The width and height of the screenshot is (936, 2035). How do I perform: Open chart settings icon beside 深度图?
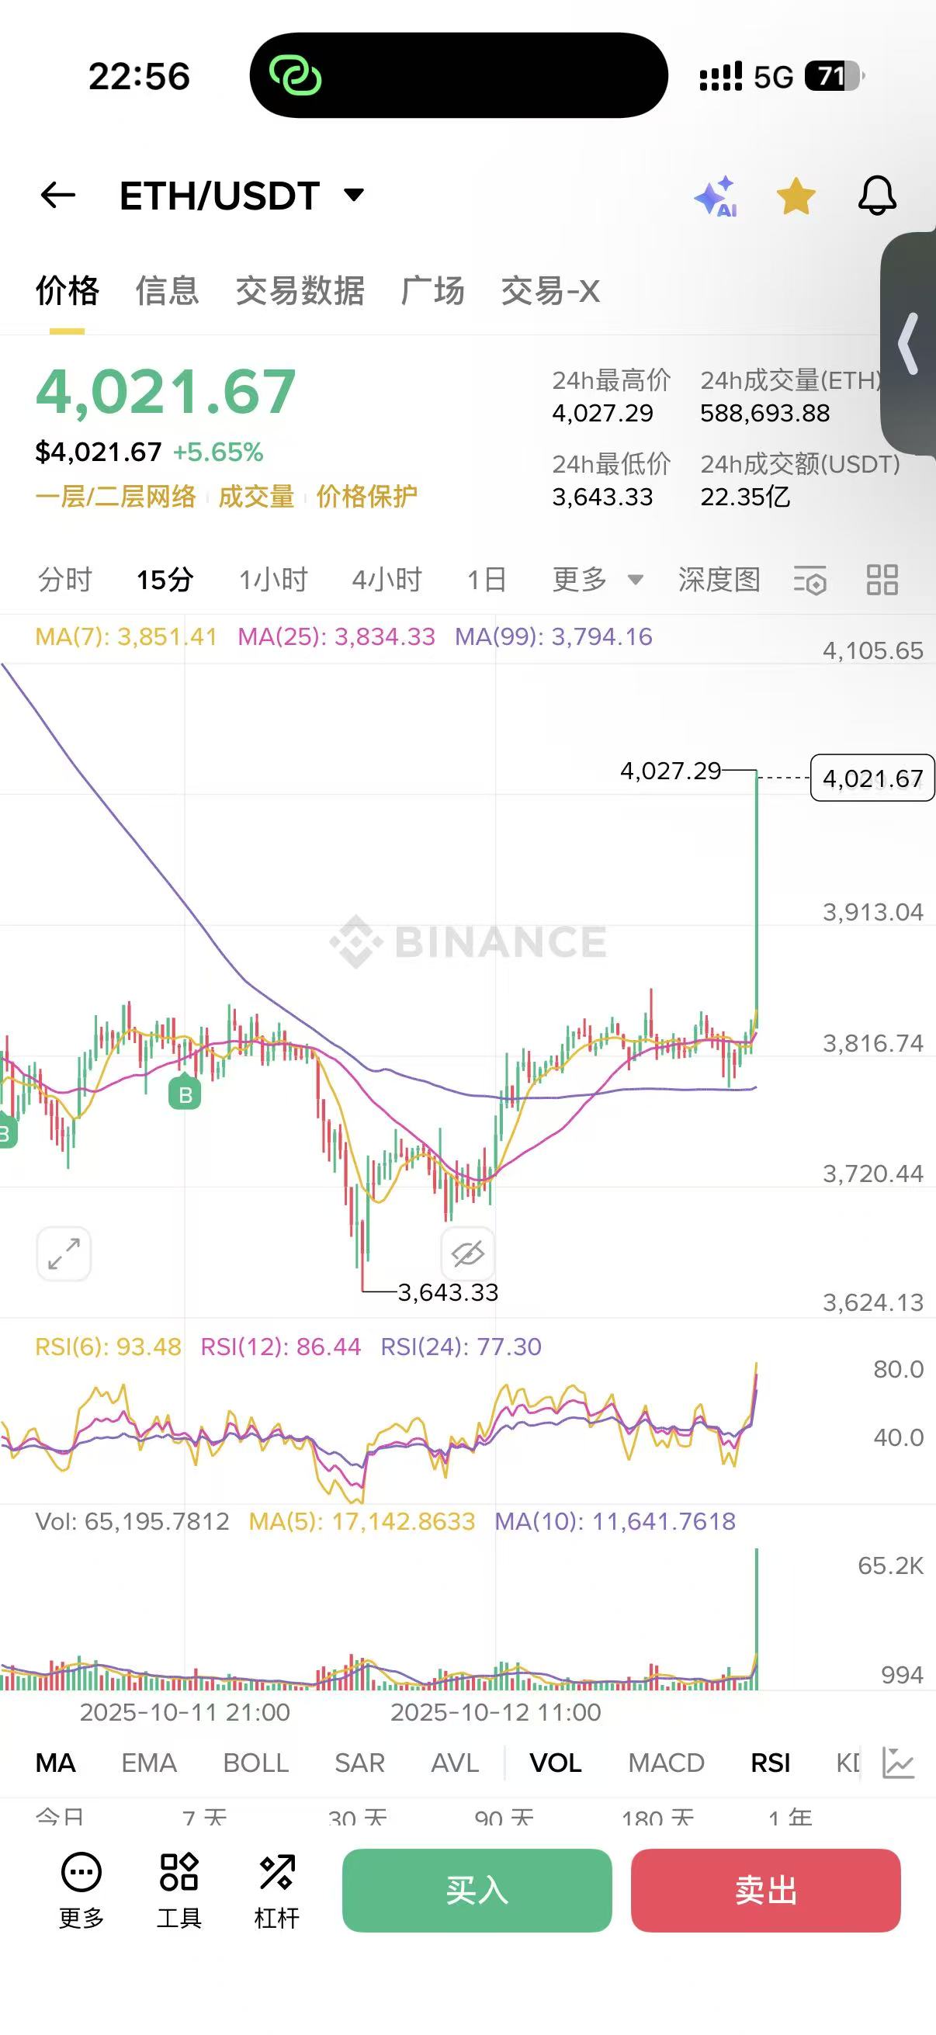pos(809,581)
